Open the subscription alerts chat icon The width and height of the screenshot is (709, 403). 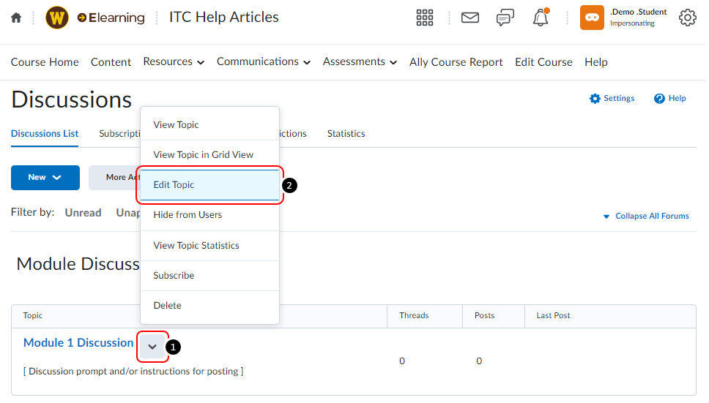pyautogui.click(x=507, y=18)
